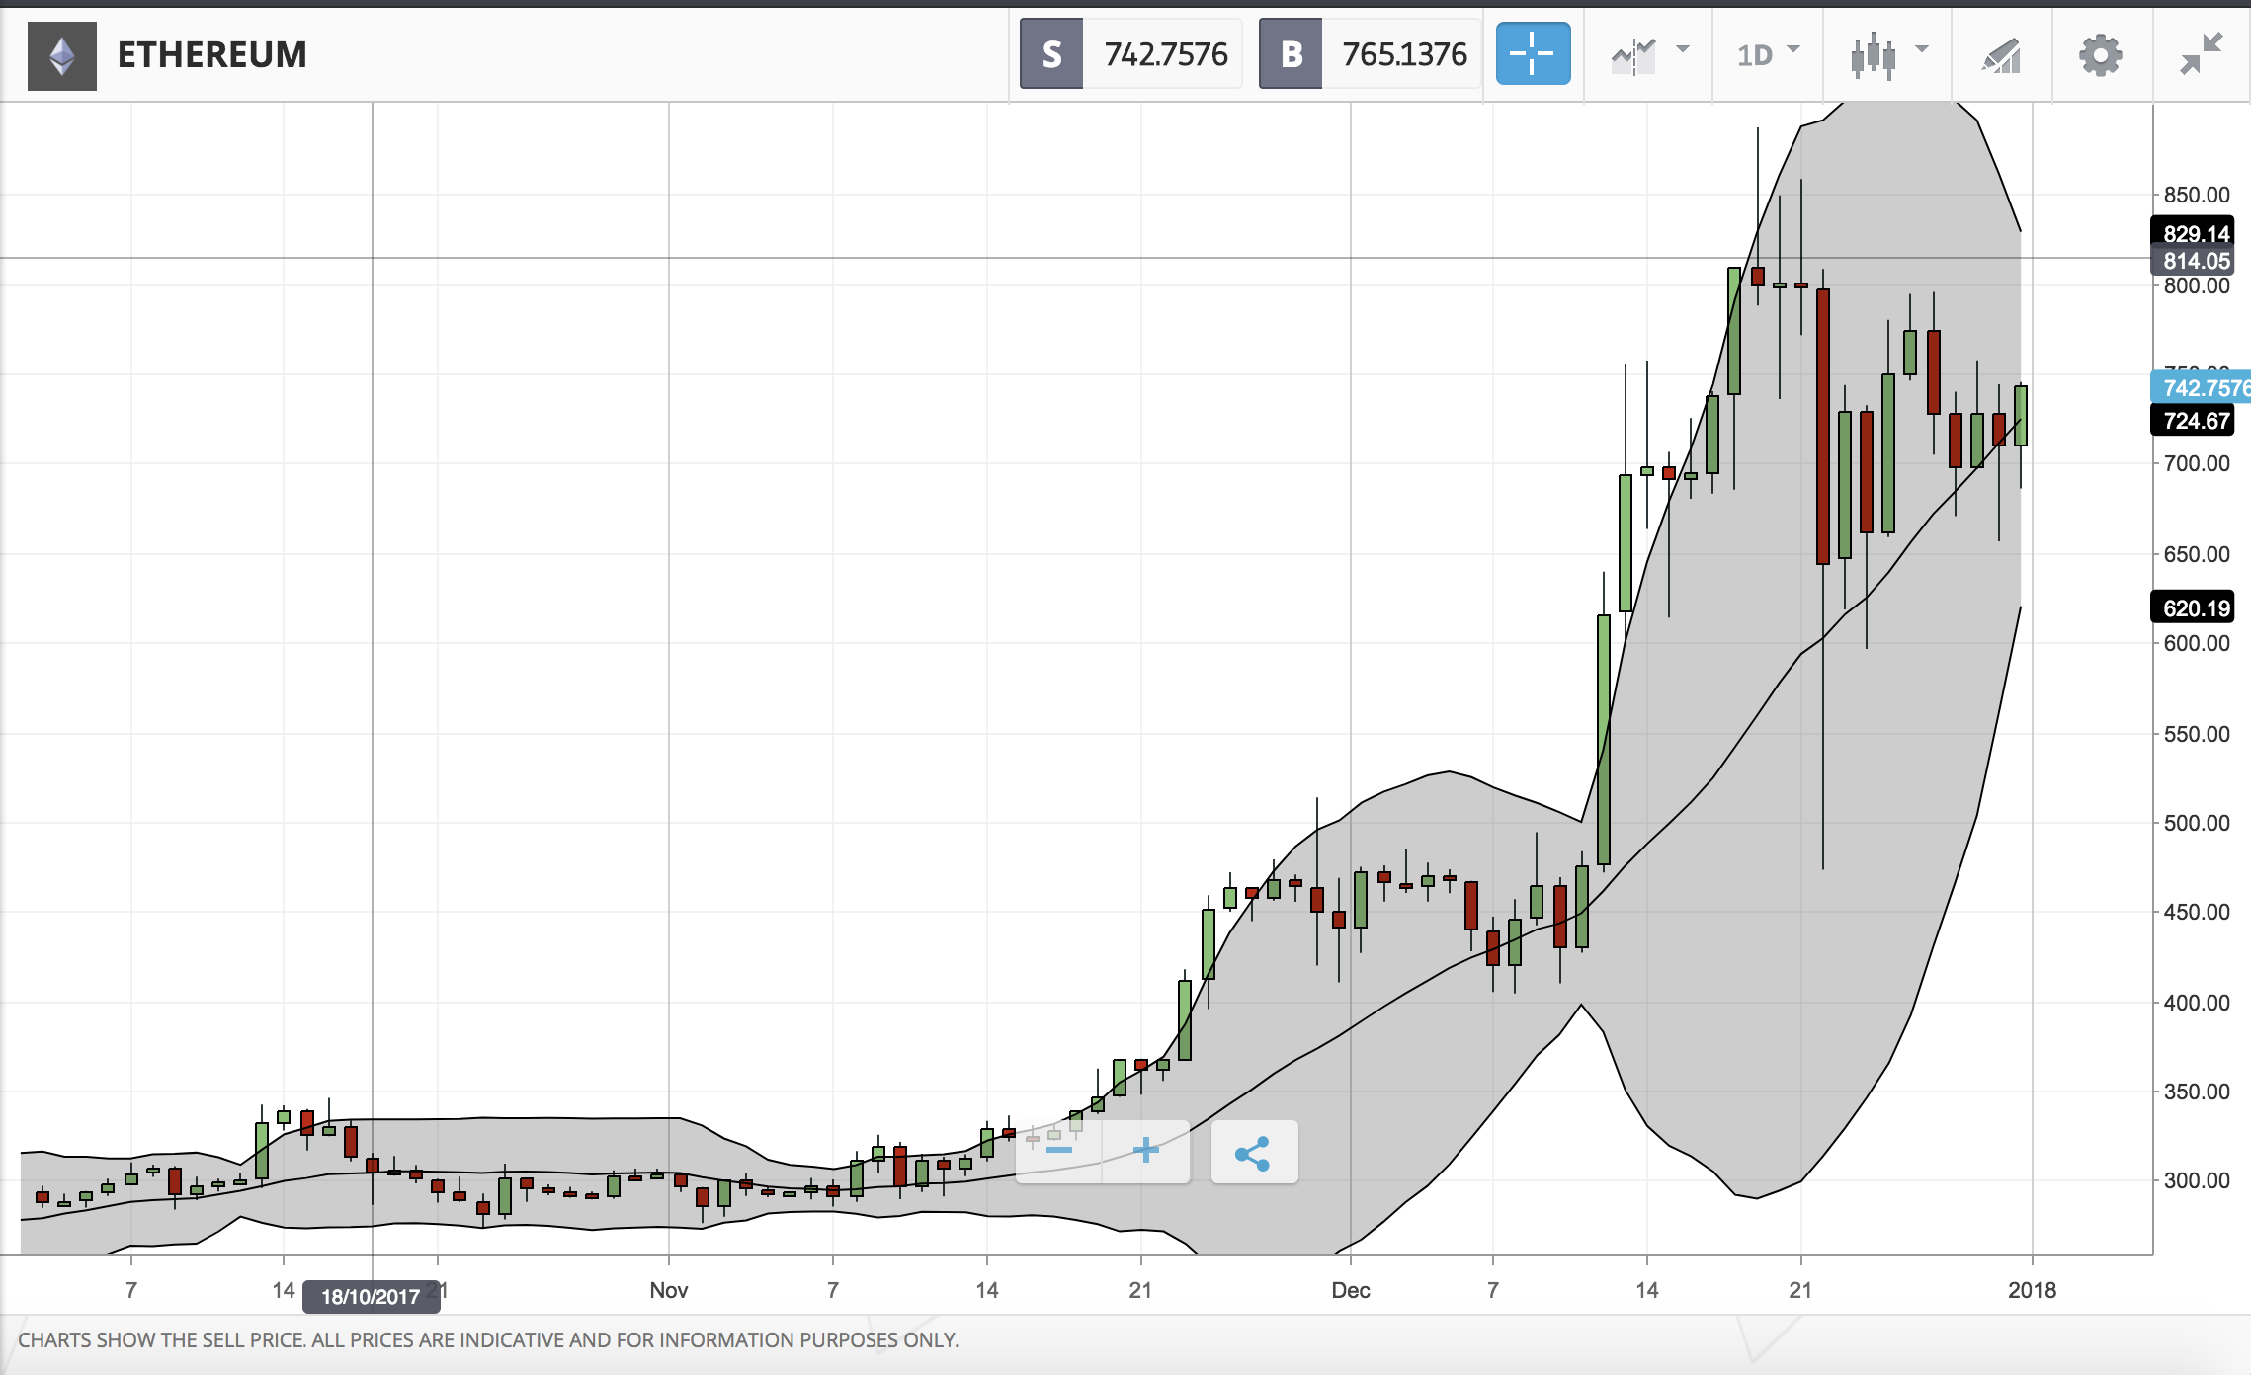The width and height of the screenshot is (2251, 1375).
Task: Click the 400.00 price axis label
Action: tap(2196, 1003)
